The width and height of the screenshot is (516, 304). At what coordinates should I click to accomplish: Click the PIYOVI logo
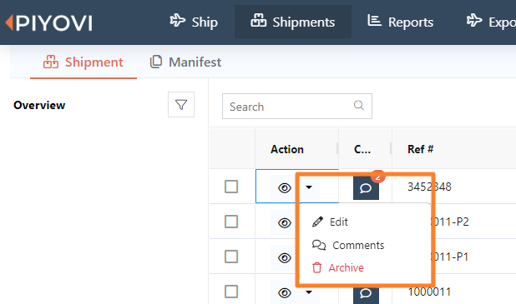(48, 23)
